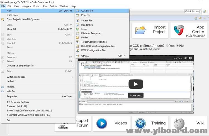Viewport: 209px width, 136px height.
Task: Click the Target Configuration File entry
Action: pyautogui.click(x=94, y=42)
